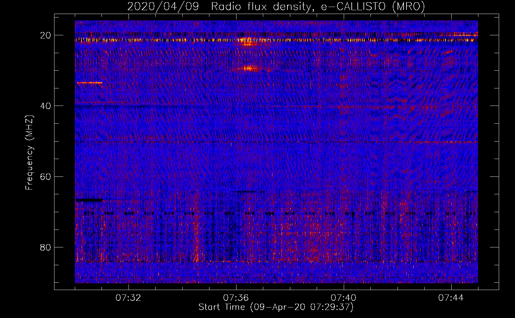Image resolution: width=515 pixels, height=318 pixels.
Task: Click the 80 frequency tick label
Action: [x=46, y=247]
